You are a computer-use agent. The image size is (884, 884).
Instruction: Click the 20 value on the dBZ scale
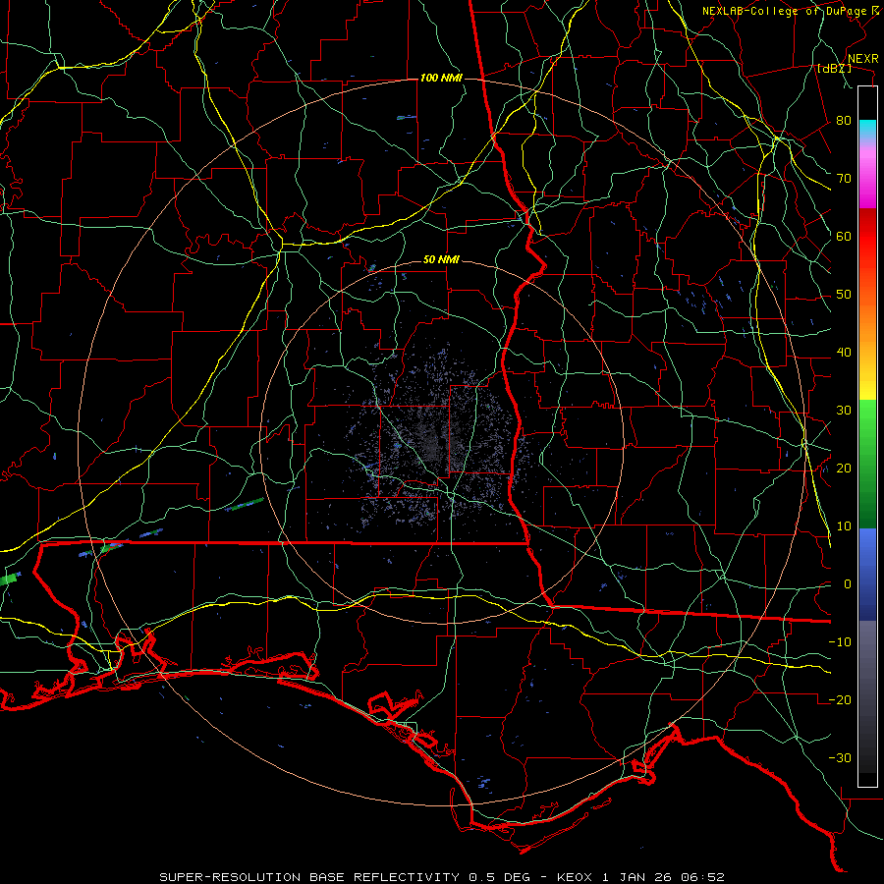pos(844,468)
